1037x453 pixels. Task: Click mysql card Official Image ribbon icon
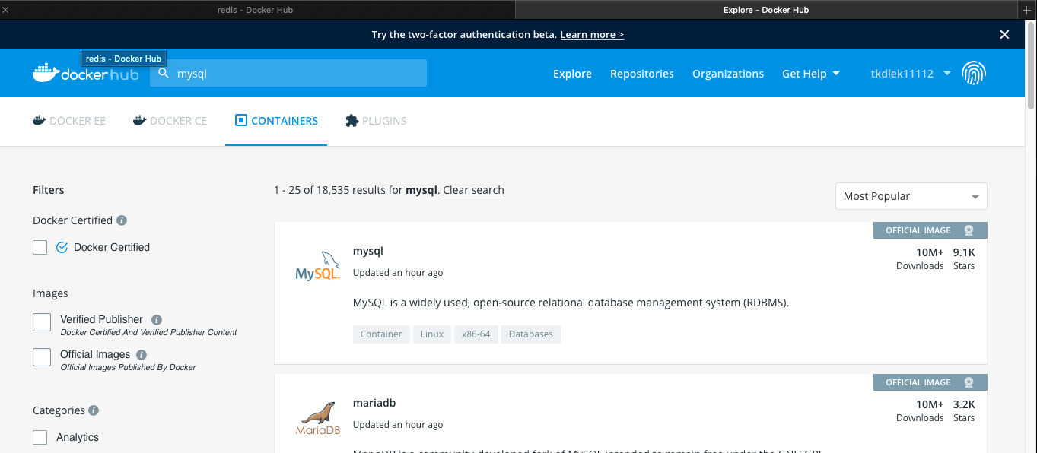coord(969,230)
